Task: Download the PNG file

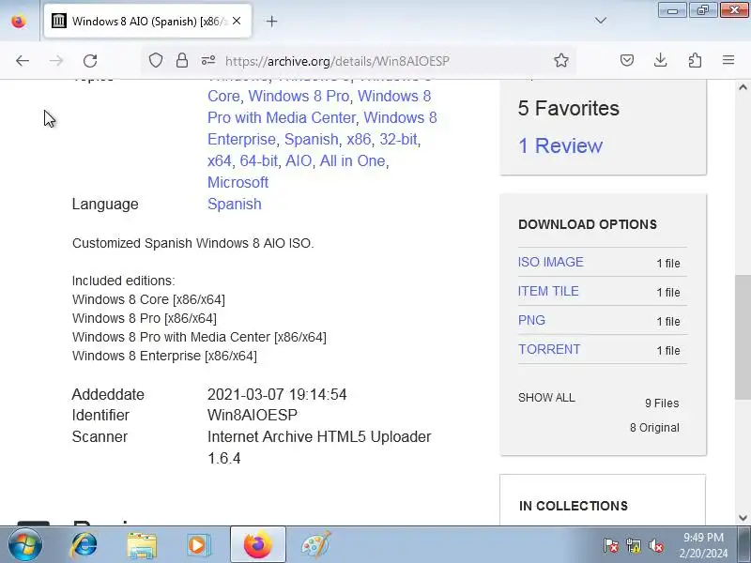Action: point(531,320)
